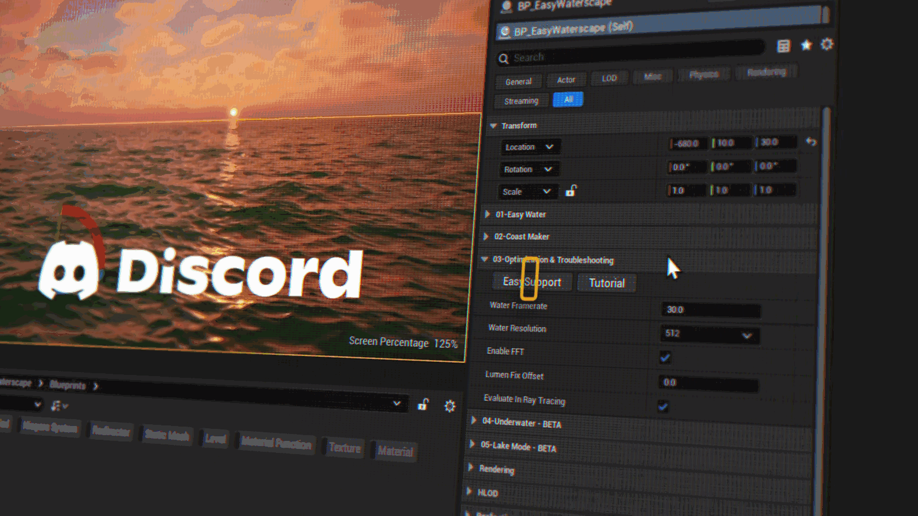Click the chevron after Blueprints breadcrumb
Image resolution: width=918 pixels, height=516 pixels.
coord(96,386)
